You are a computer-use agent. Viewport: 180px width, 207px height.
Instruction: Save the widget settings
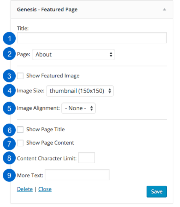(x=157, y=192)
